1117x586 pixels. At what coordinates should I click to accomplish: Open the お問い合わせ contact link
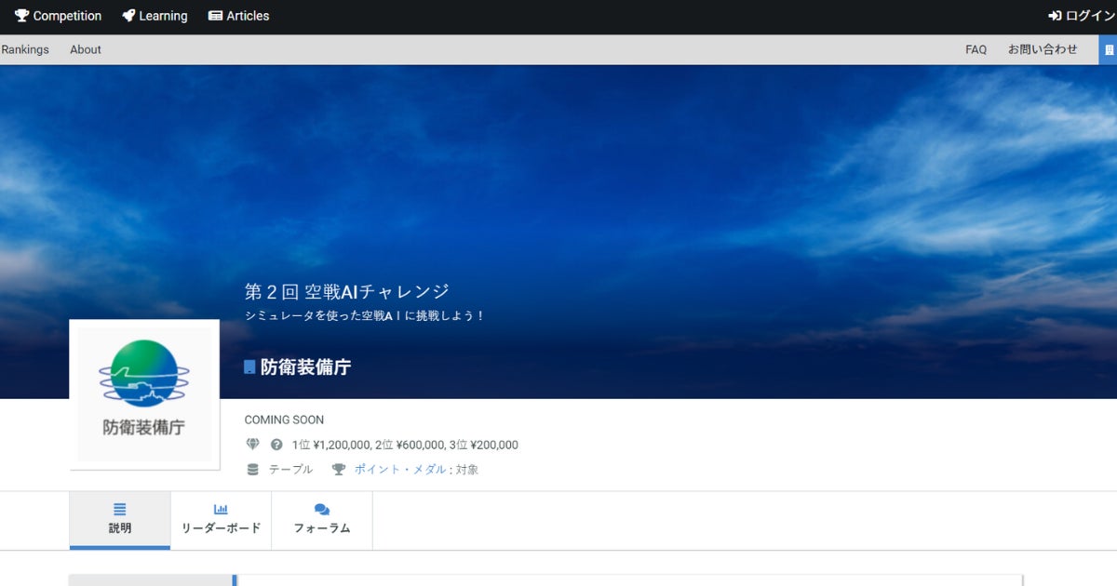[x=1043, y=49]
